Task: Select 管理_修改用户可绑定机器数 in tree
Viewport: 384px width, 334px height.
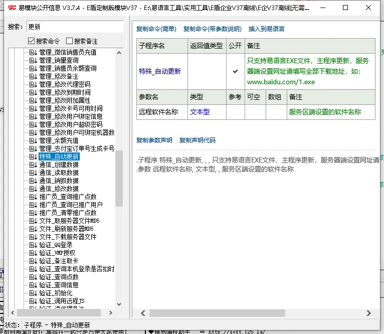Action: 77,132
